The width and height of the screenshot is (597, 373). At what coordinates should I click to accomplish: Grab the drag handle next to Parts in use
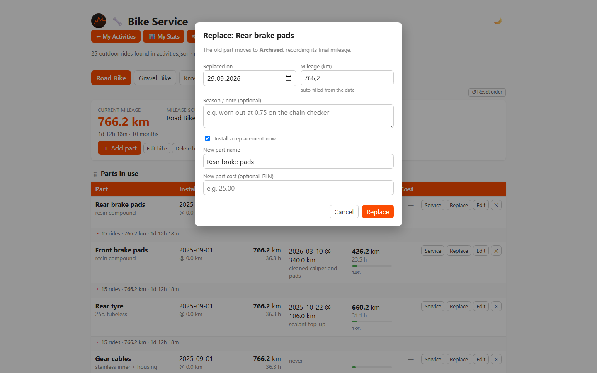(95, 174)
